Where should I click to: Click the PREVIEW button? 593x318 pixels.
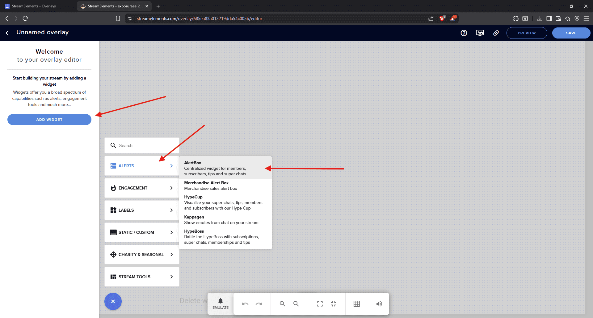(x=527, y=33)
